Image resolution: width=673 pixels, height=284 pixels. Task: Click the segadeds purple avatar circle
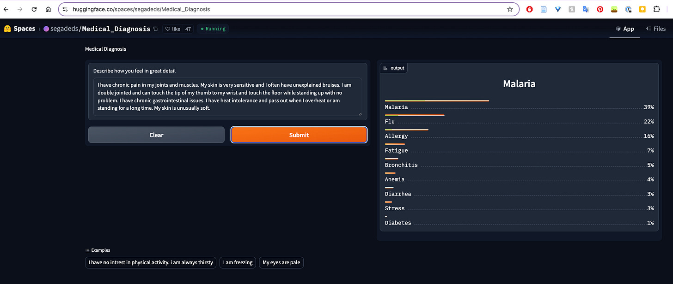[x=46, y=29]
